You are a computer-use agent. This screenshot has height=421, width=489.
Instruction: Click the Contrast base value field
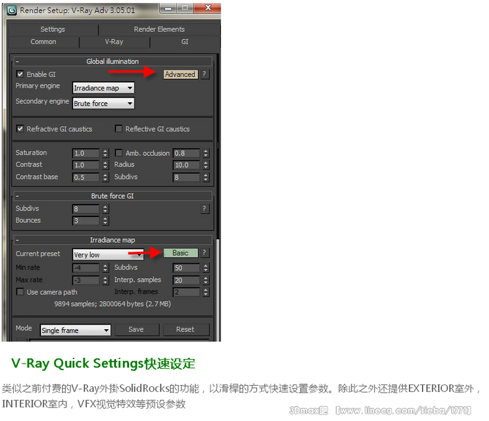click(86, 177)
